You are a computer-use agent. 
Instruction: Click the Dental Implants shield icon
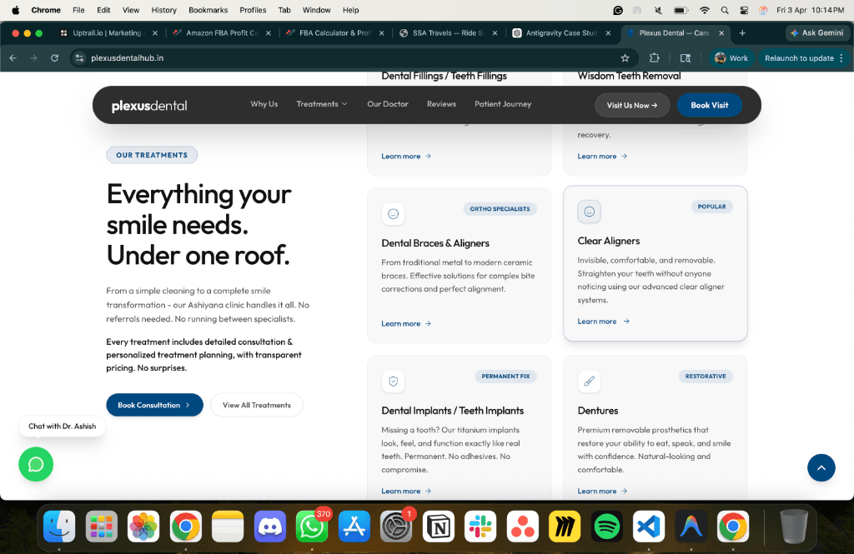coord(393,382)
